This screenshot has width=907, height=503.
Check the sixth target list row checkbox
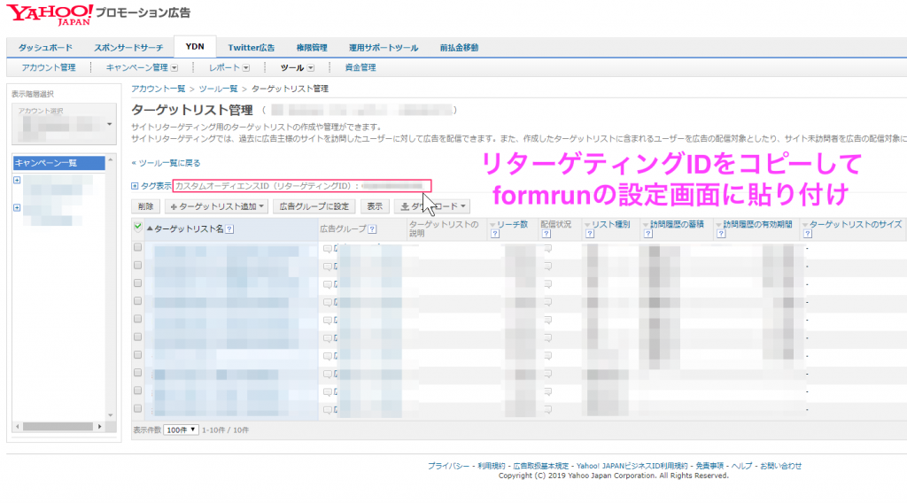pyautogui.click(x=137, y=337)
